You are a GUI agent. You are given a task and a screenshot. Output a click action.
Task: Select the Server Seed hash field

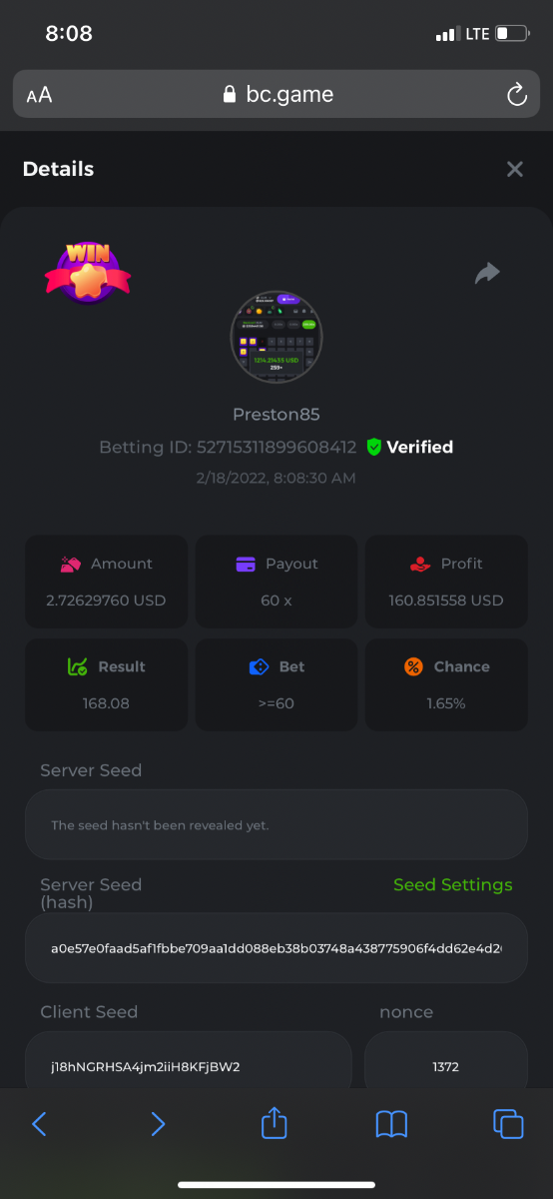point(276,947)
